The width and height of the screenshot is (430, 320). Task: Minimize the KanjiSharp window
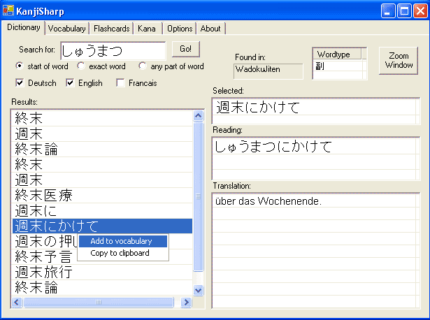[388, 11]
